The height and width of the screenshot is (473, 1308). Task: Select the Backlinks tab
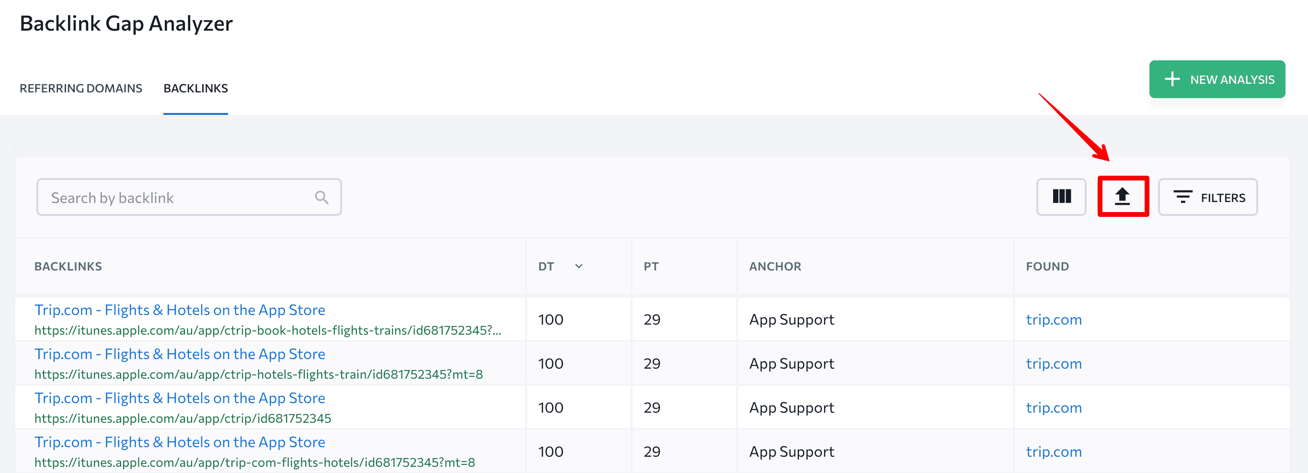(x=195, y=88)
